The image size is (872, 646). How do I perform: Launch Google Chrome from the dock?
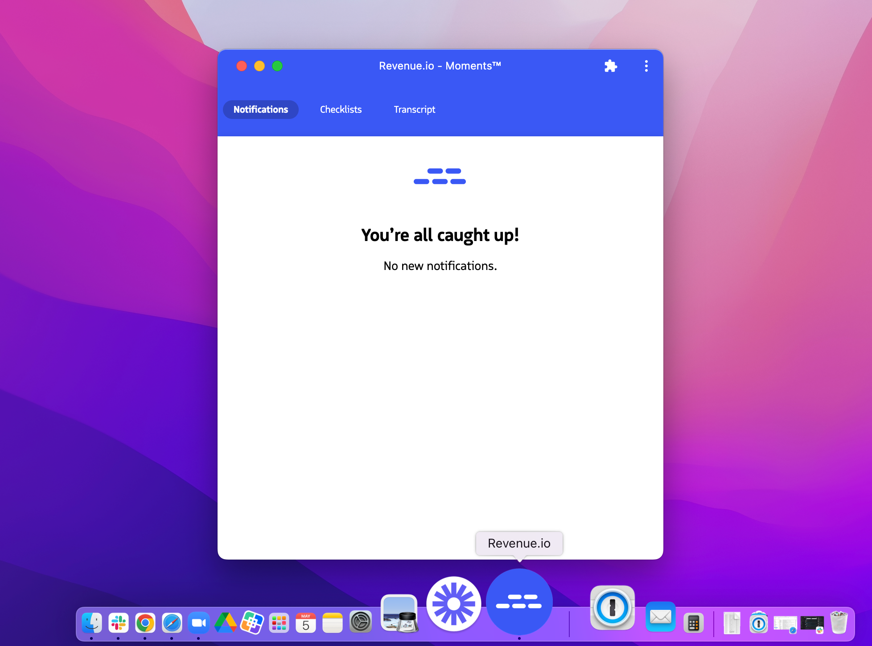pyautogui.click(x=145, y=622)
